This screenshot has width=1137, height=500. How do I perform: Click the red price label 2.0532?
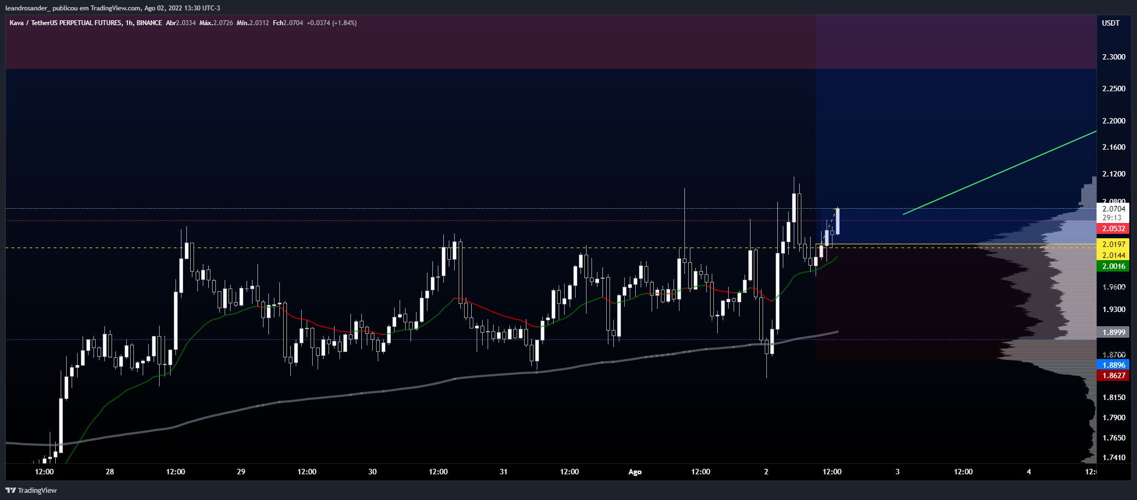point(1113,228)
